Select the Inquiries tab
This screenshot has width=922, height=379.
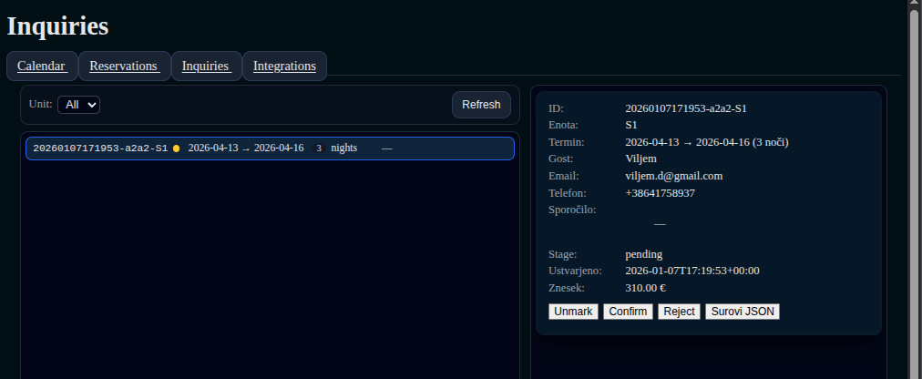pos(206,66)
